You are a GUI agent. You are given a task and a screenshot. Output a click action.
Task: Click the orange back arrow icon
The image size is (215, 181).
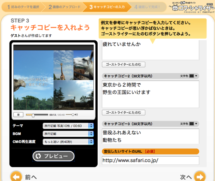(x=16, y=177)
